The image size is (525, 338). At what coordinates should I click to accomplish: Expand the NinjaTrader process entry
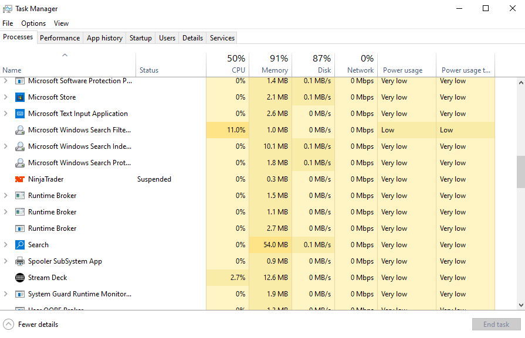click(6, 179)
